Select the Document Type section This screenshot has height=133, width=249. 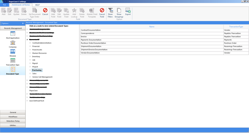click(x=13, y=71)
